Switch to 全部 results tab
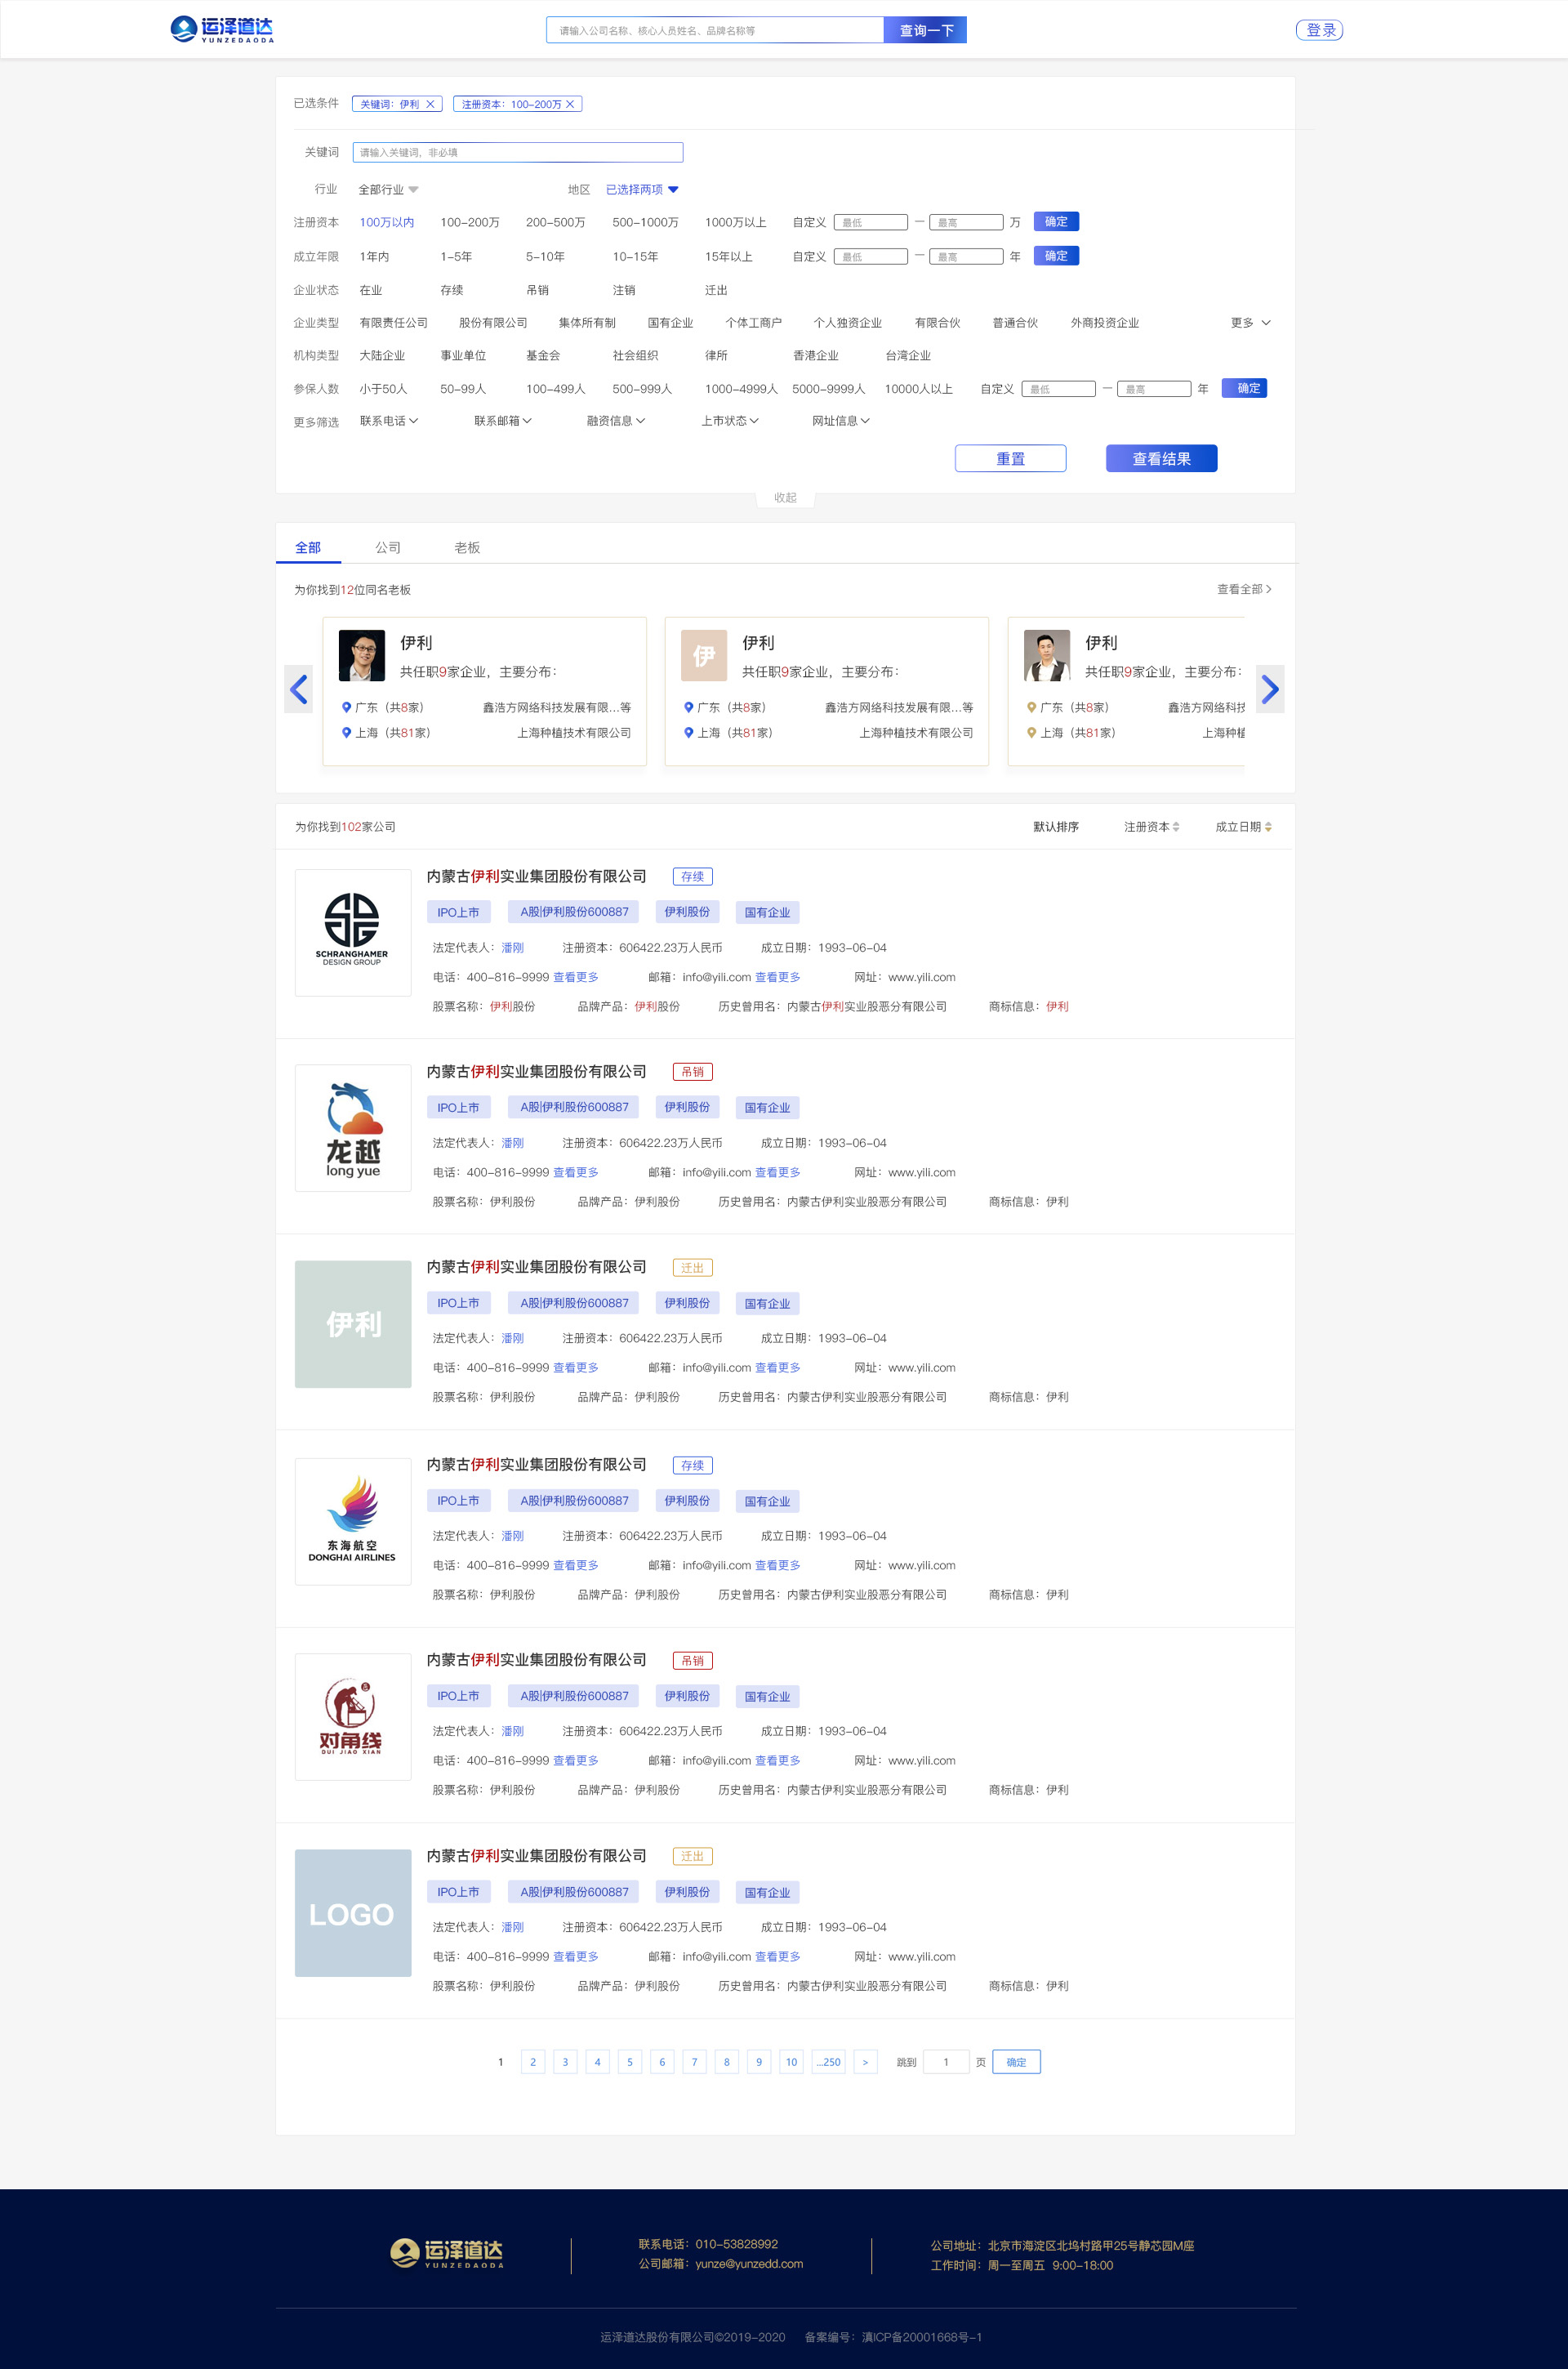The height and width of the screenshot is (2369, 1568). coord(308,547)
